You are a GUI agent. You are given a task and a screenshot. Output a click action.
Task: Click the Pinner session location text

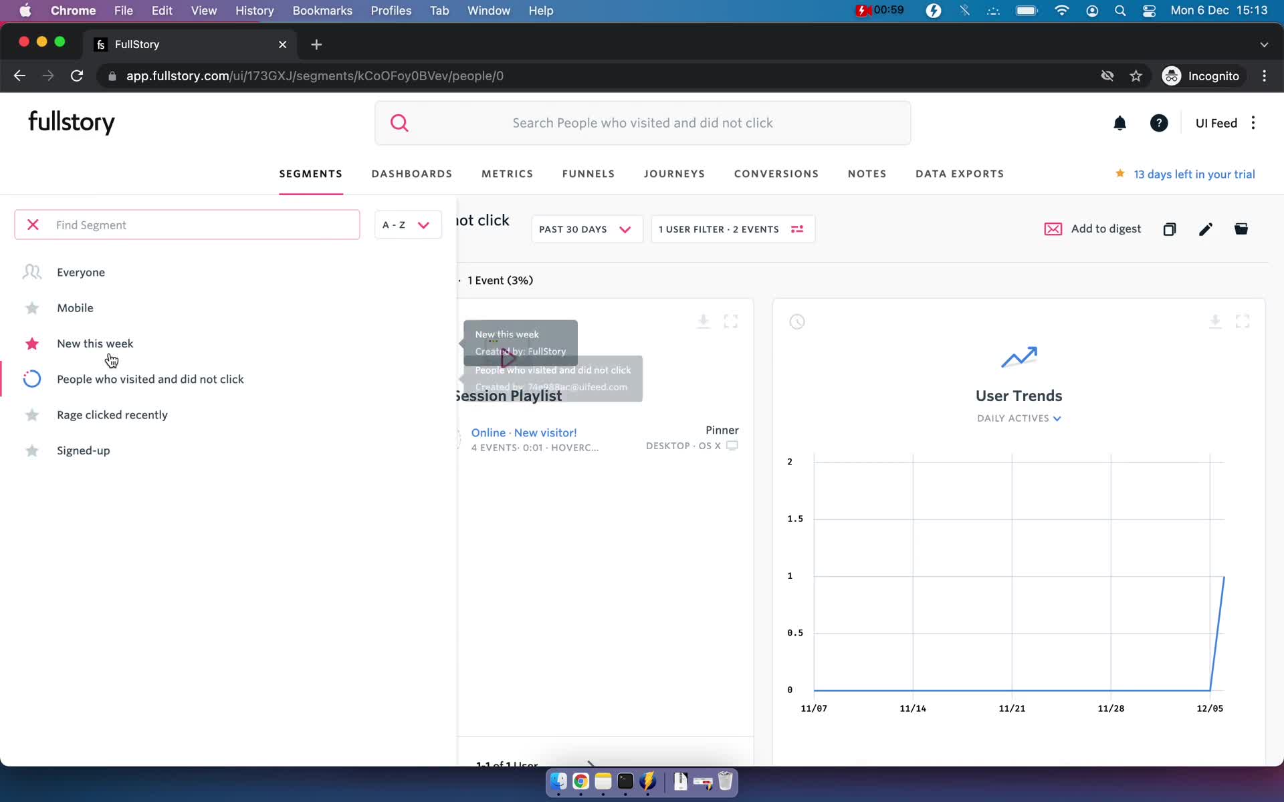pyautogui.click(x=722, y=430)
